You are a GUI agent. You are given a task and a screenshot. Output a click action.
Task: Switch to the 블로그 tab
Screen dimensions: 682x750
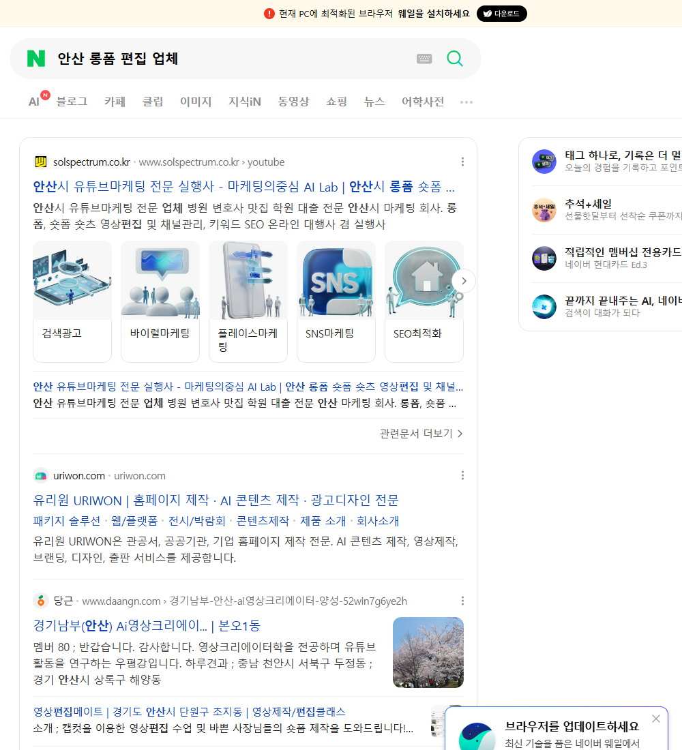pos(72,102)
